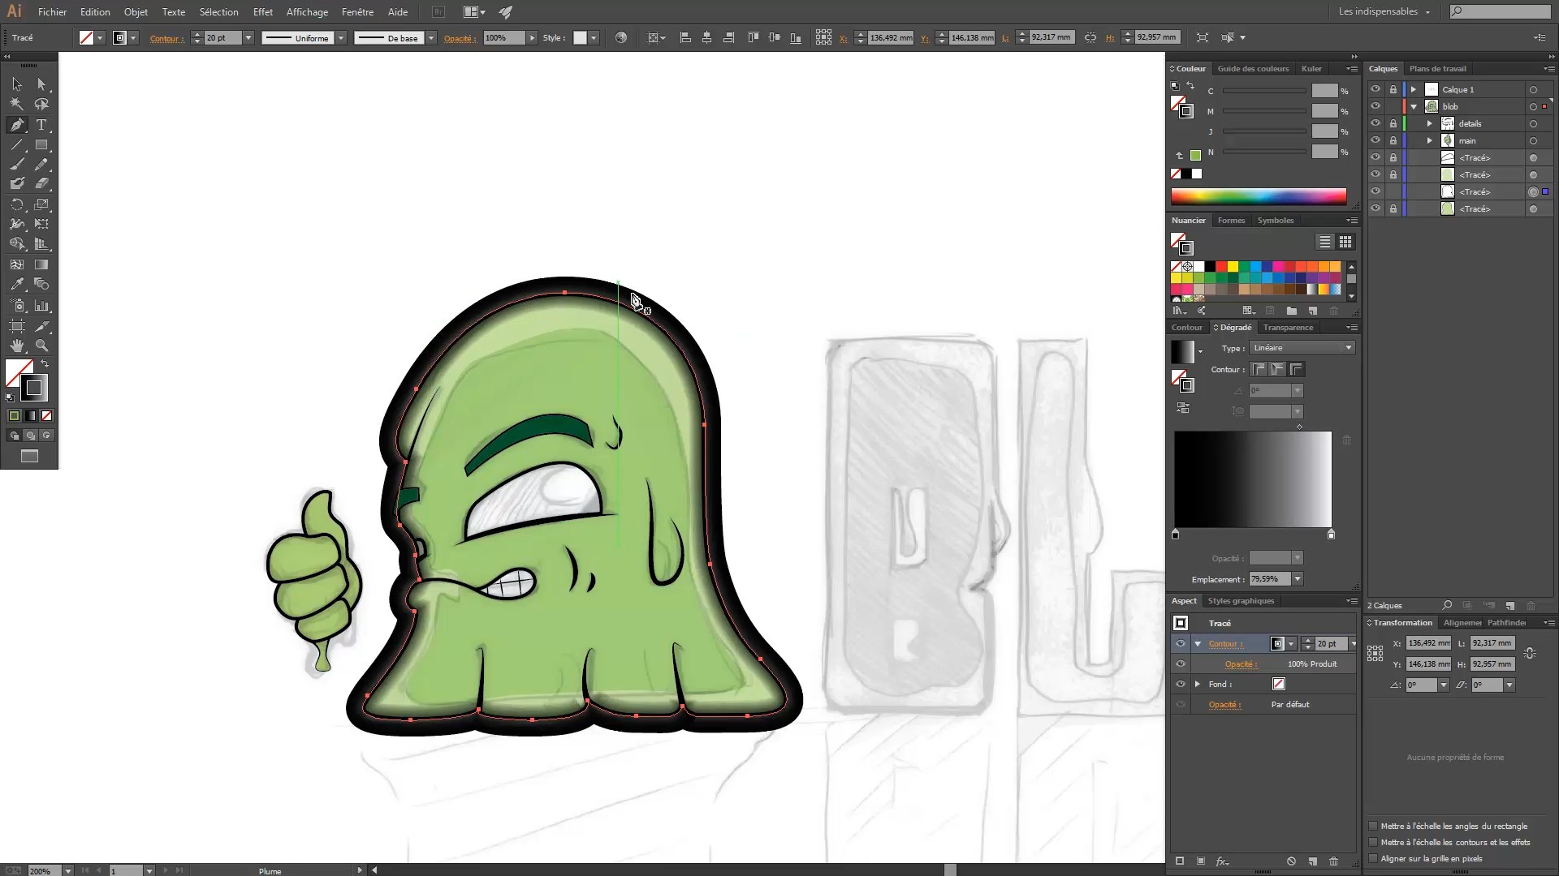This screenshot has height=876, width=1559.
Task: Select the Hand tool
Action: click(17, 346)
